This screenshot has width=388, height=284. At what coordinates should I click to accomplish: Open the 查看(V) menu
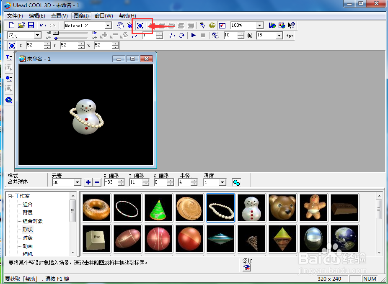[59, 16]
